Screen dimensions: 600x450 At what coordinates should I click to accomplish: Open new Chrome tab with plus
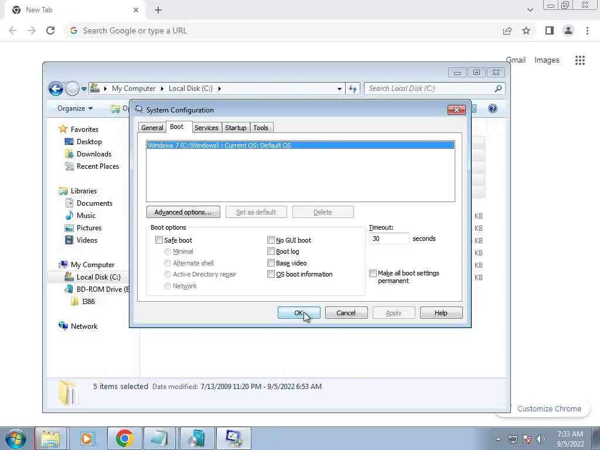tap(158, 10)
